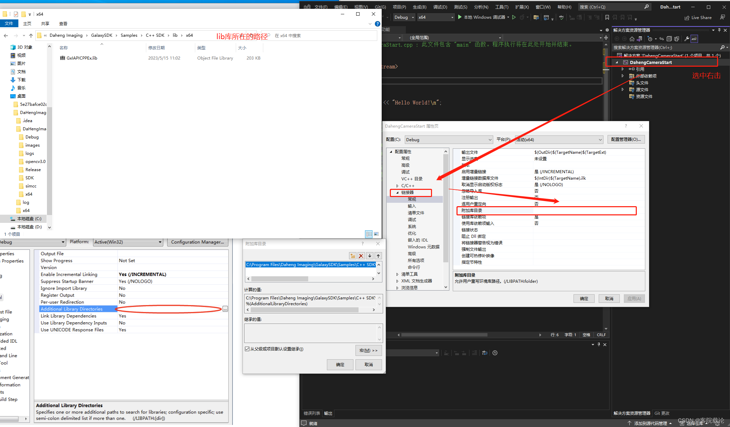Click sync with active document icon
730x427 pixels.
[x=662, y=39]
